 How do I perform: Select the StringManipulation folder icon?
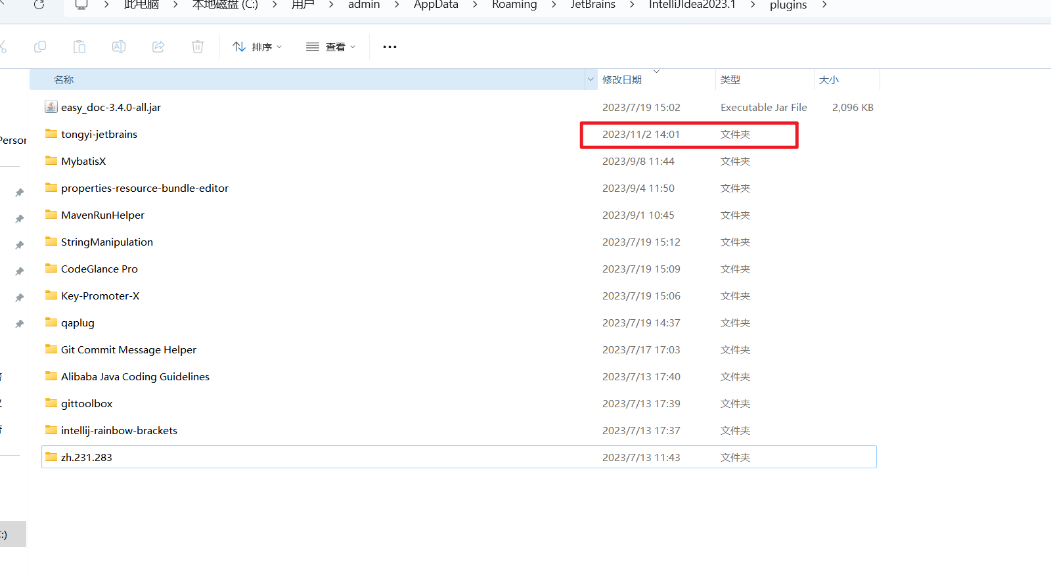(x=51, y=241)
